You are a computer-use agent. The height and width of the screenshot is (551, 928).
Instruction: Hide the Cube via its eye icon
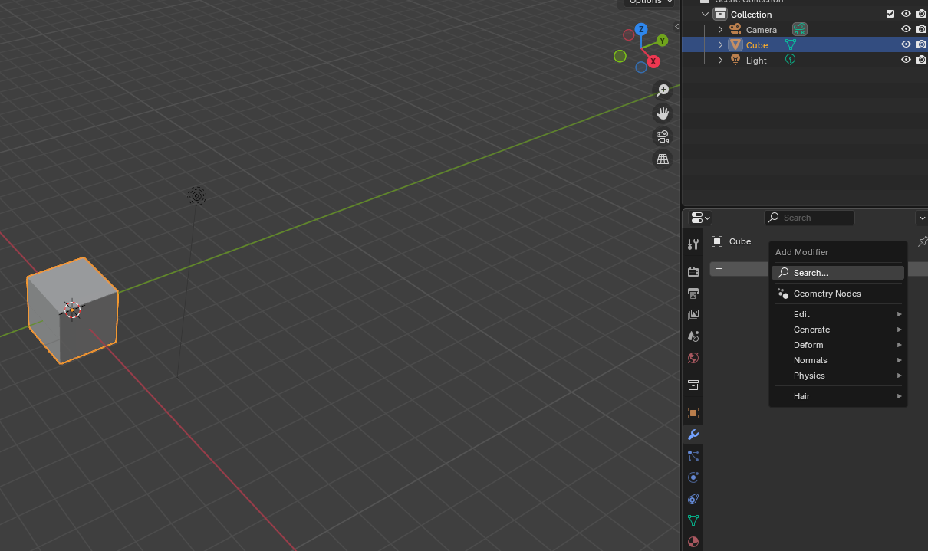[906, 44]
